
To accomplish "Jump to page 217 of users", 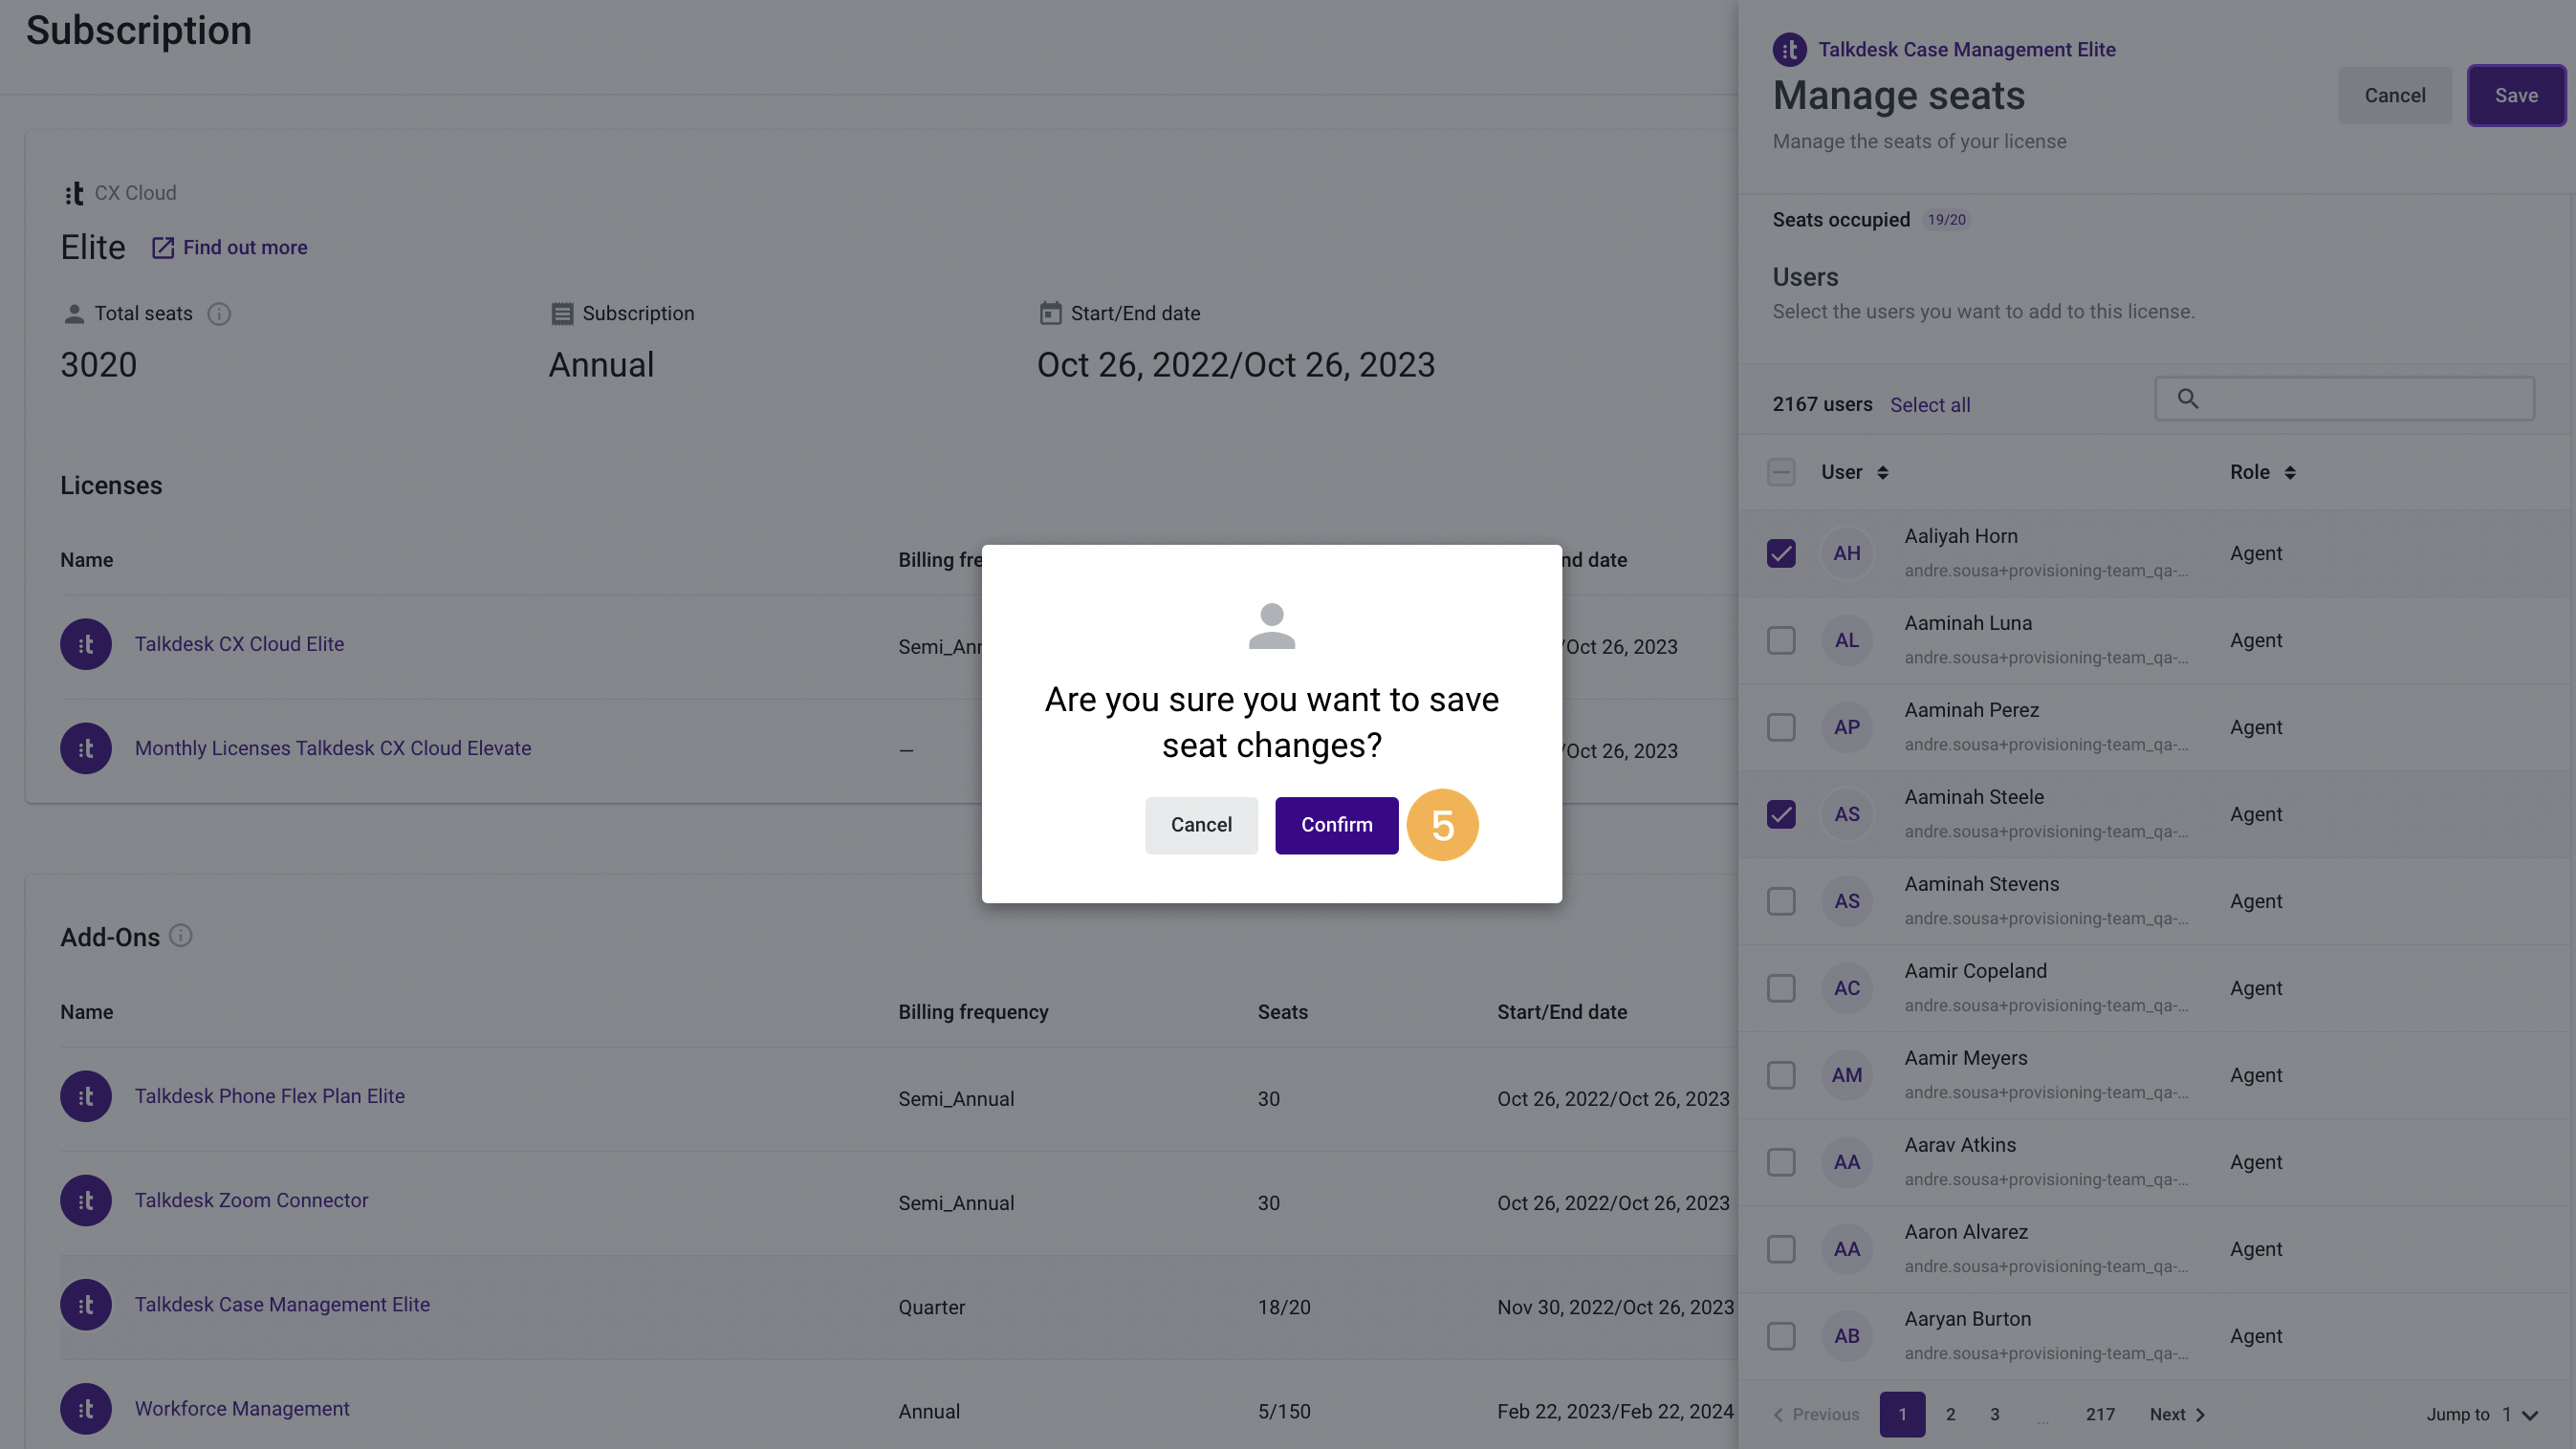I will [x=2100, y=1415].
